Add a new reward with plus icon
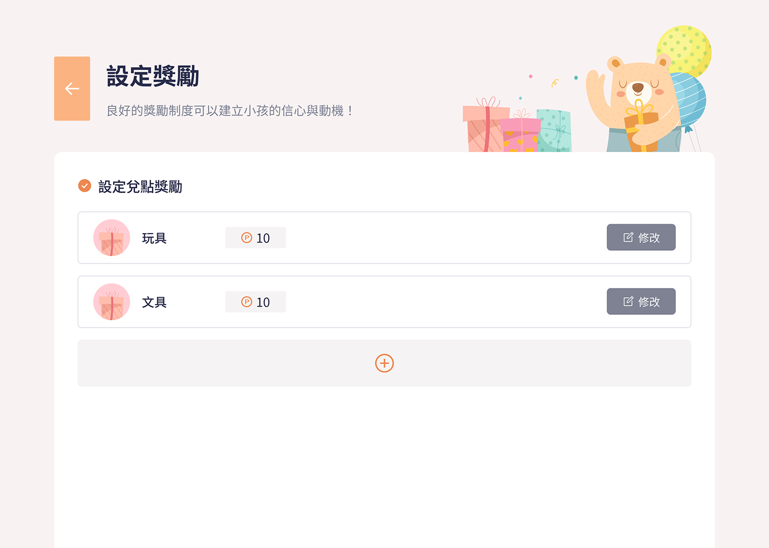This screenshot has width=769, height=548. [x=384, y=363]
